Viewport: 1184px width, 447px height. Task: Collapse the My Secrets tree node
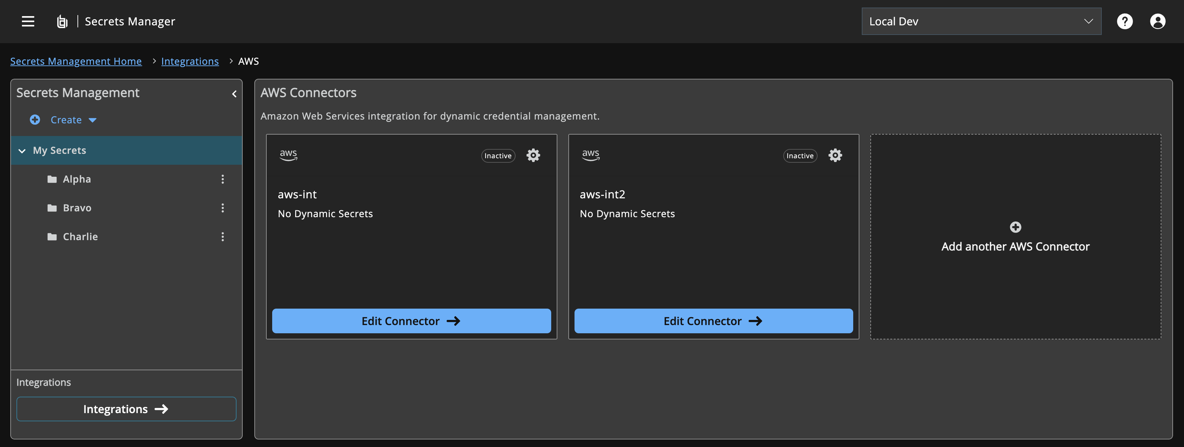pyautogui.click(x=22, y=151)
